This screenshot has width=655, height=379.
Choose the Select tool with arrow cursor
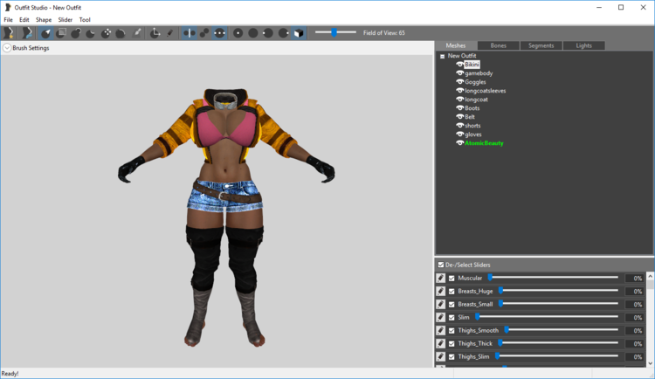tap(46, 33)
